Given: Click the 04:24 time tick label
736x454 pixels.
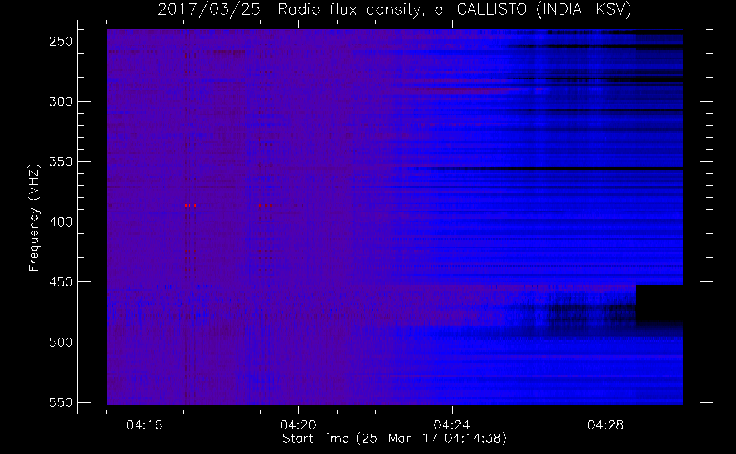Looking at the screenshot, I should tap(452, 425).
